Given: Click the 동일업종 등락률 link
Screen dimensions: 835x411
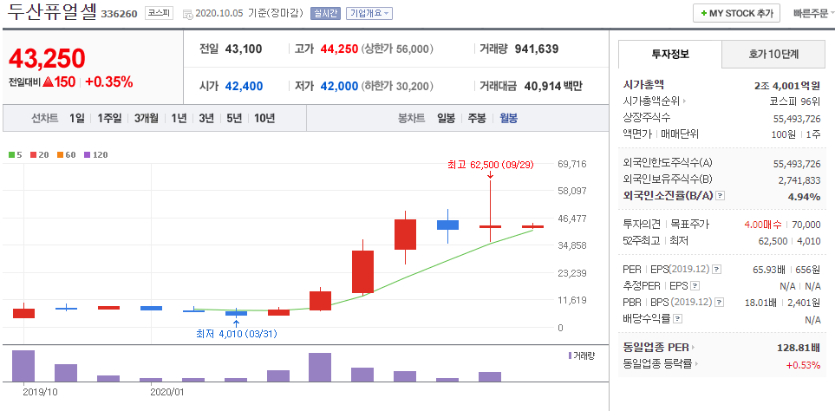Looking at the screenshot, I should pyautogui.click(x=657, y=364).
